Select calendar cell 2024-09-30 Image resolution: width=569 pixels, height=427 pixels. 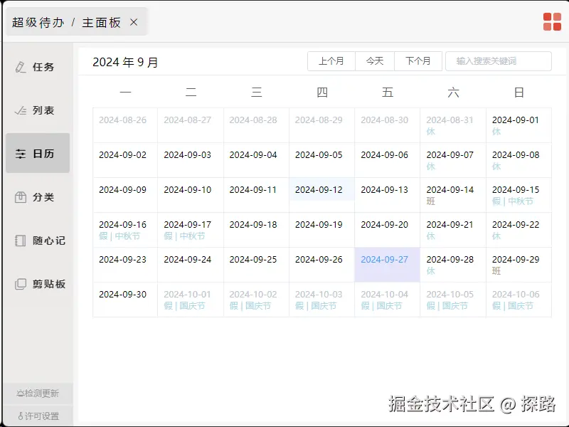pos(125,300)
